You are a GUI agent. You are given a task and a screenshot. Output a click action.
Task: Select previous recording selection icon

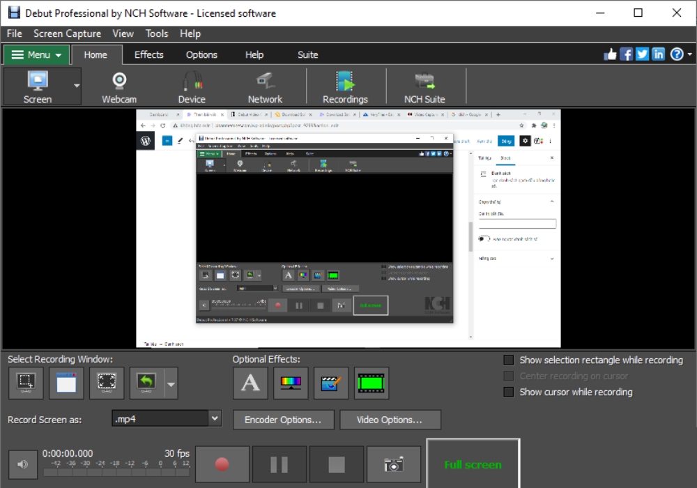(x=146, y=383)
